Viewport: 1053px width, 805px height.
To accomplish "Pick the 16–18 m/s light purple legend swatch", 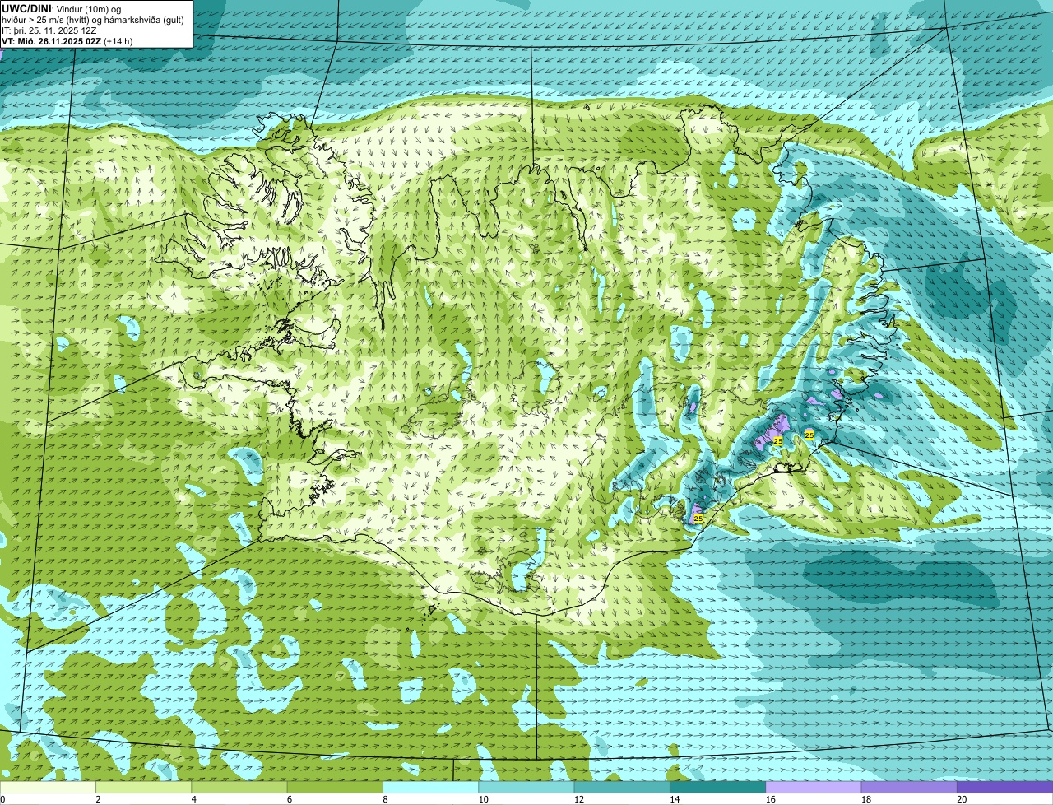I will [x=814, y=788].
